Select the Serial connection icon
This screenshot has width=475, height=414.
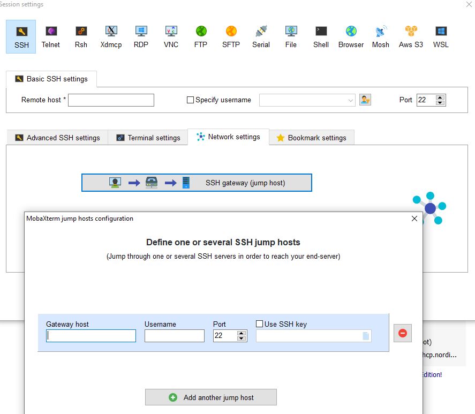(x=261, y=36)
